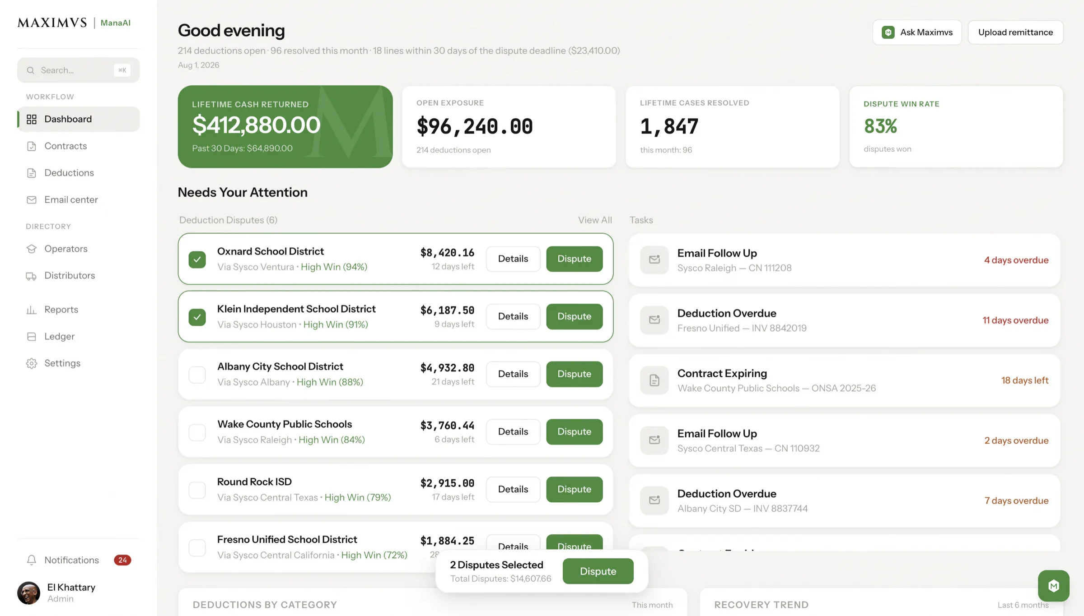Open the Reports page
Viewport: 1084px width, 616px height.
pos(79,310)
